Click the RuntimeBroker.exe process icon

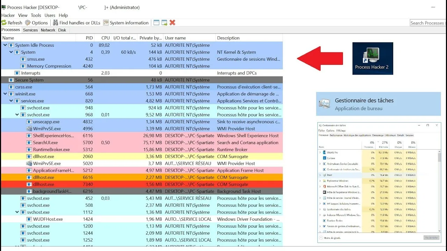(29, 150)
